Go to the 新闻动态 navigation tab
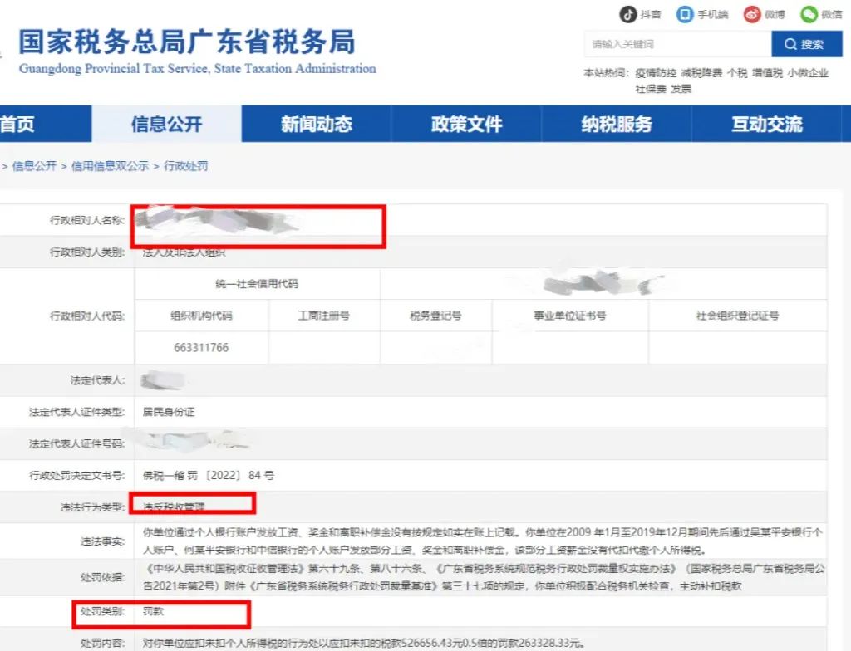This screenshot has width=851, height=651. point(316,125)
